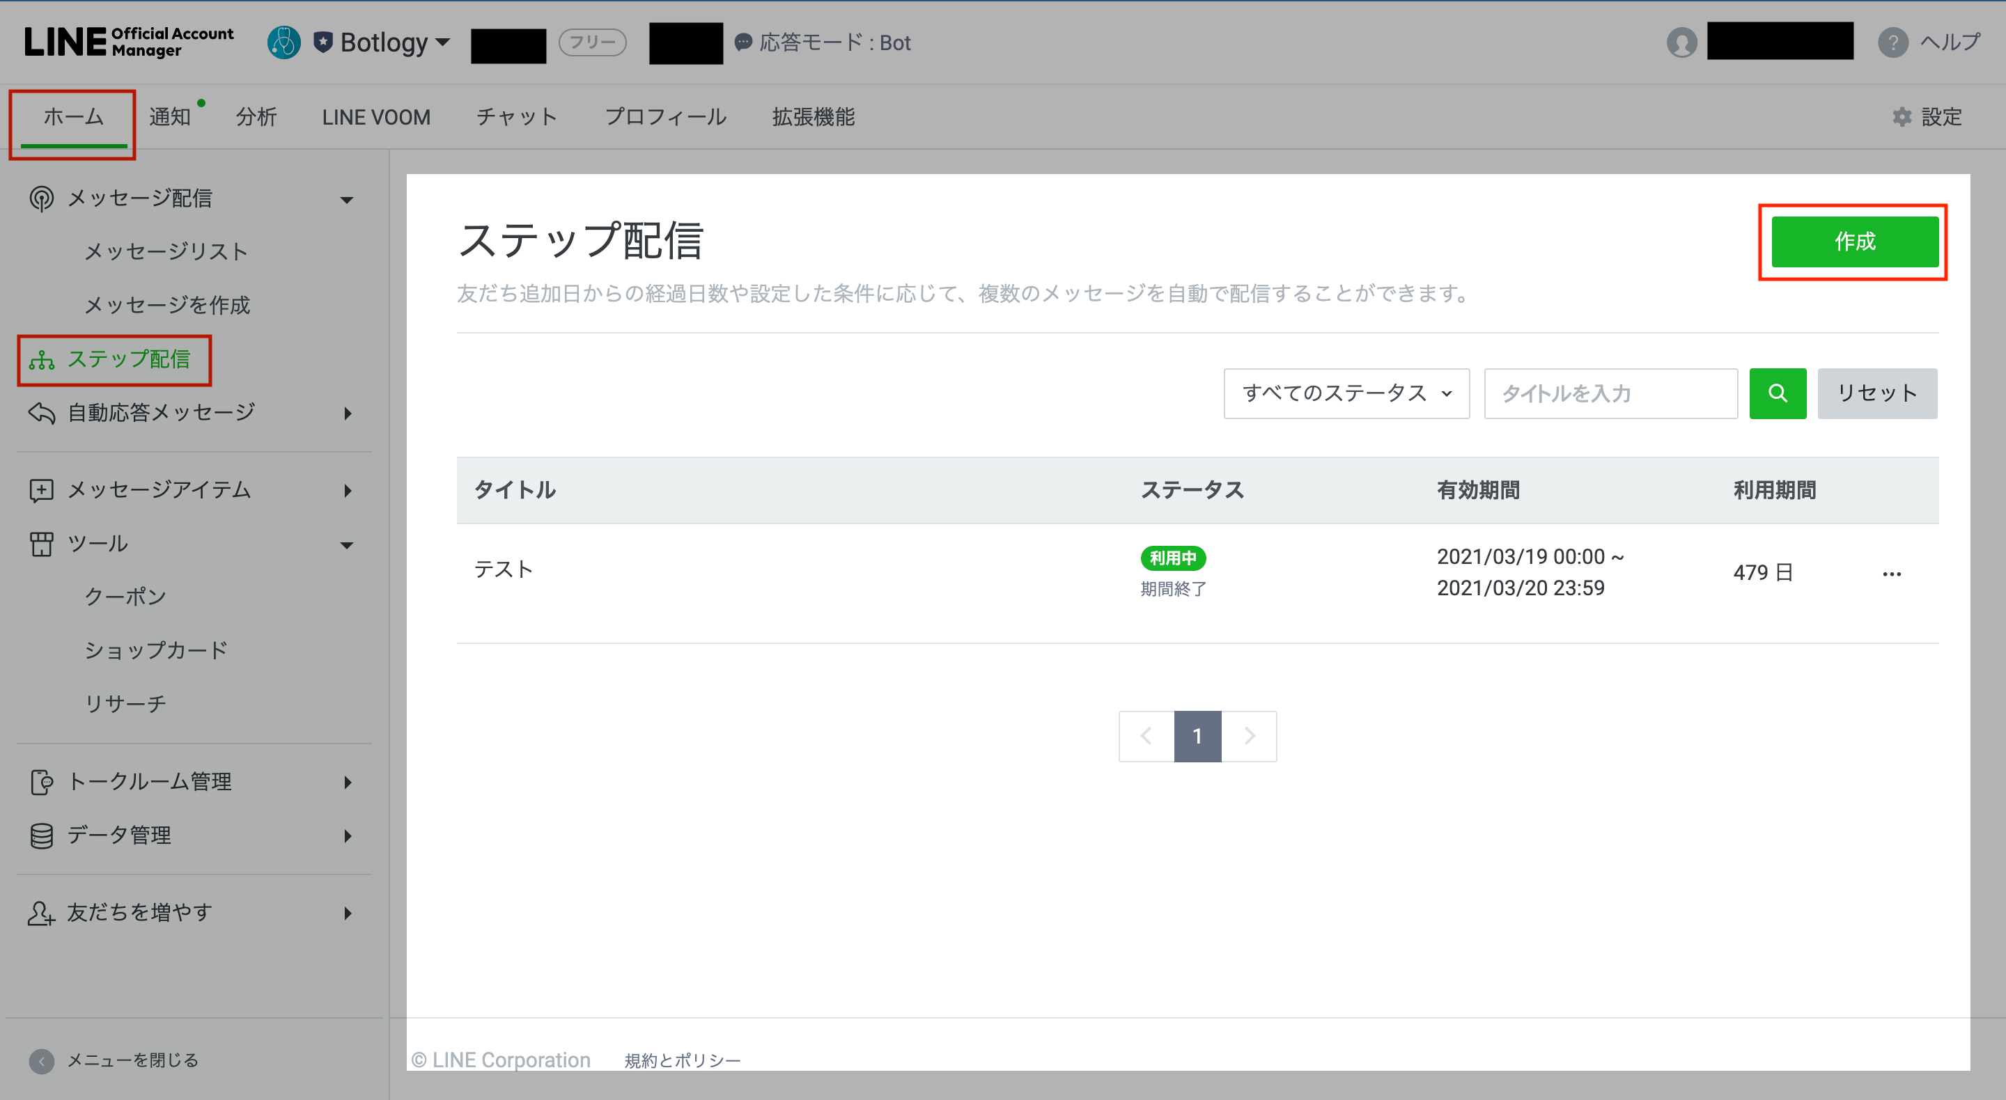Click the help question mark icon
This screenshot has width=2006, height=1100.
1892,43
